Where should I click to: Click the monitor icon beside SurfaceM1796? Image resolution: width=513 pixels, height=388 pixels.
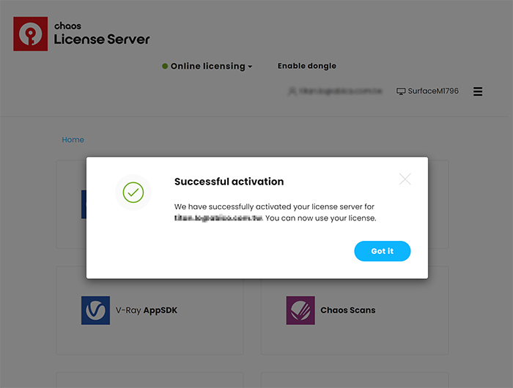point(401,92)
